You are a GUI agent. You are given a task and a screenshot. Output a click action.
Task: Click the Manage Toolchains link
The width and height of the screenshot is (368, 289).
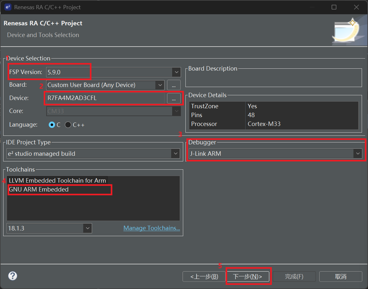click(x=152, y=228)
